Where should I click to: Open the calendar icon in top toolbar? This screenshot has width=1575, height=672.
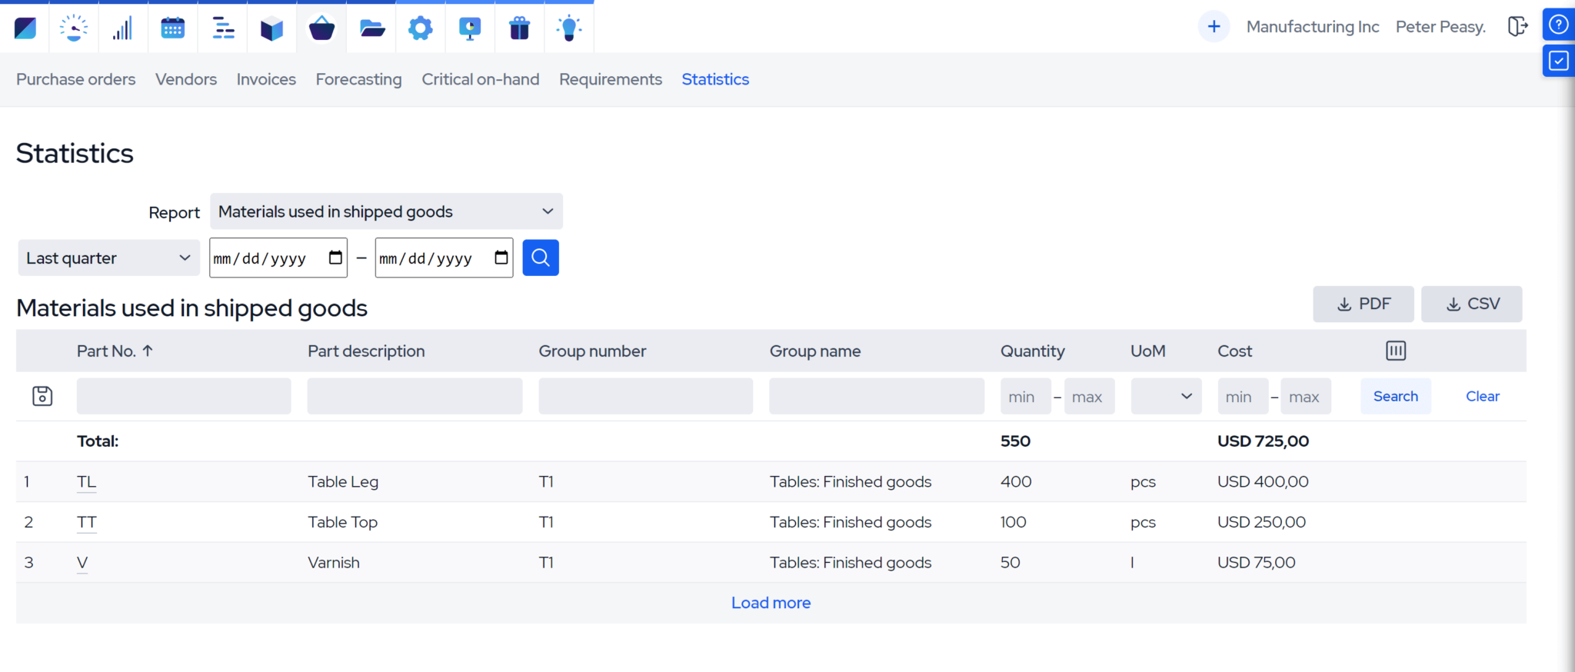coord(172,28)
